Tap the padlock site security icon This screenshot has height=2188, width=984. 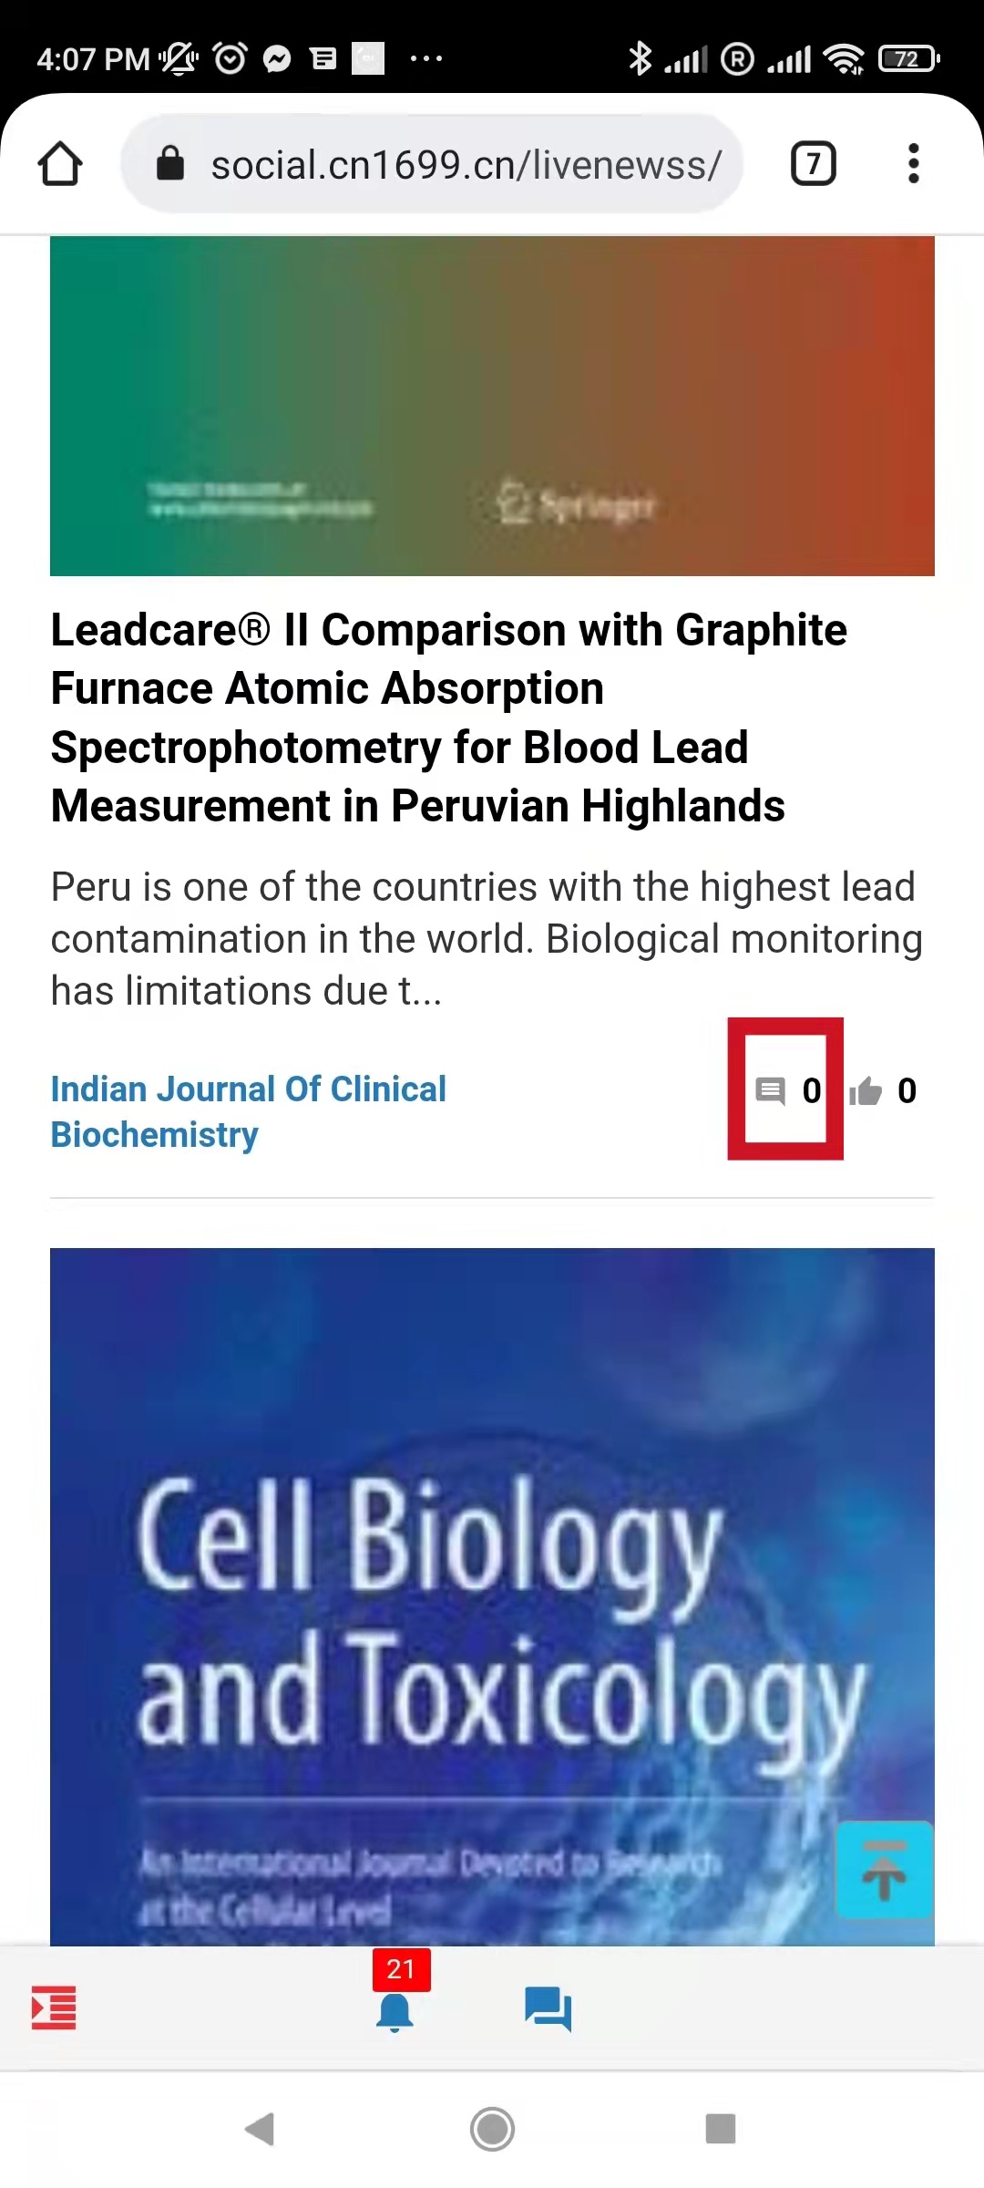coord(170,164)
